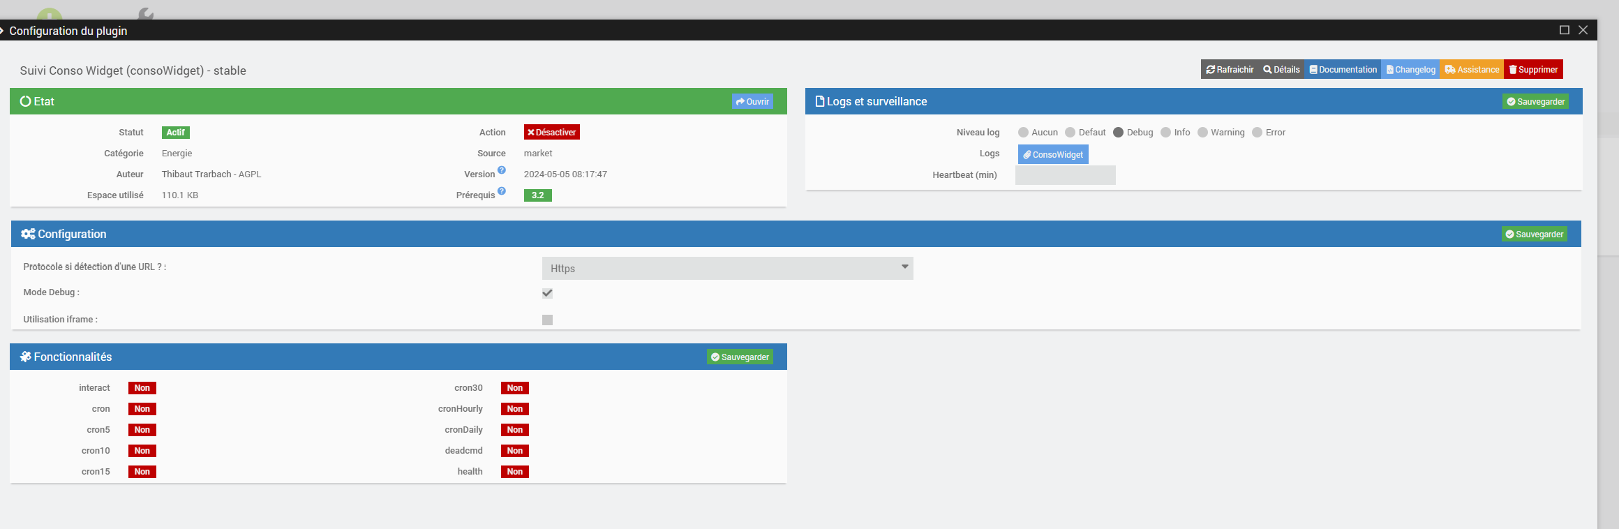The image size is (1619, 529).
Task: Open the Https protocol dropdown
Action: [727, 268]
